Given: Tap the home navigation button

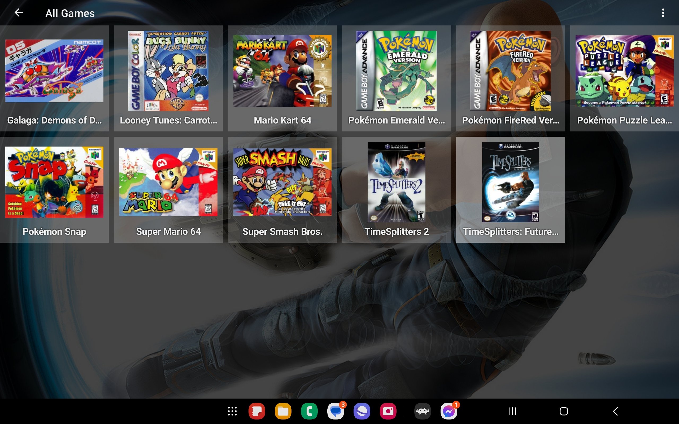Looking at the screenshot, I should point(564,411).
